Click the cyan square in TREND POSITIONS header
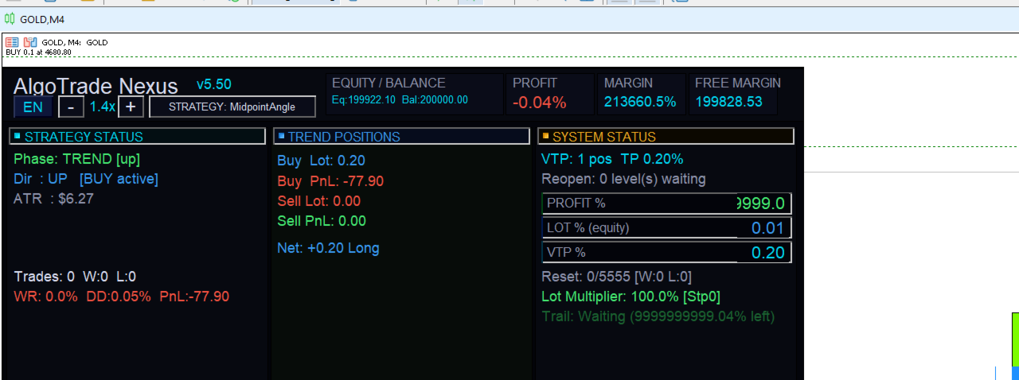 tap(282, 137)
